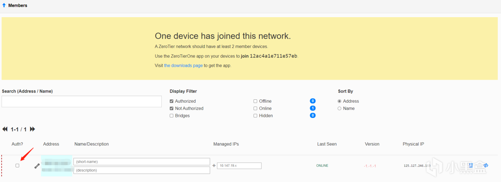Sort members by Name
Viewport: 501px width, 182px height.
[339, 108]
